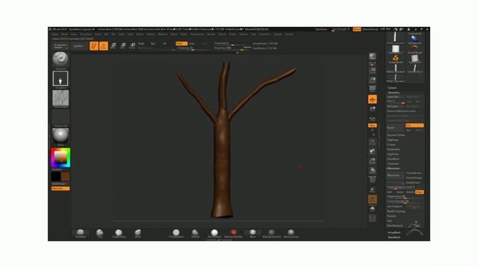Toggle the orange Smt button
The height and width of the screenshot is (268, 478).
click(x=415, y=126)
